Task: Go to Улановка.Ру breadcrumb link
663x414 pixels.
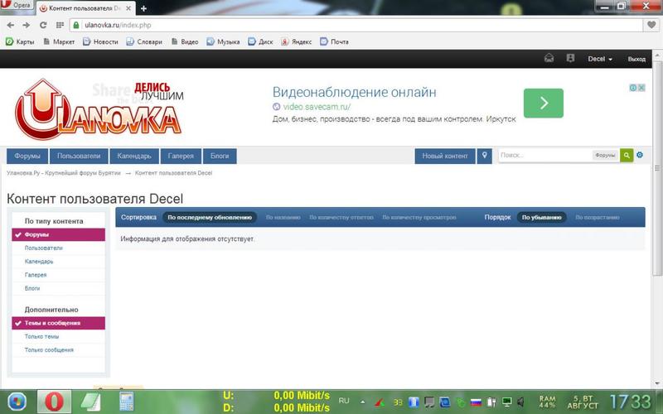Action: [x=64, y=173]
